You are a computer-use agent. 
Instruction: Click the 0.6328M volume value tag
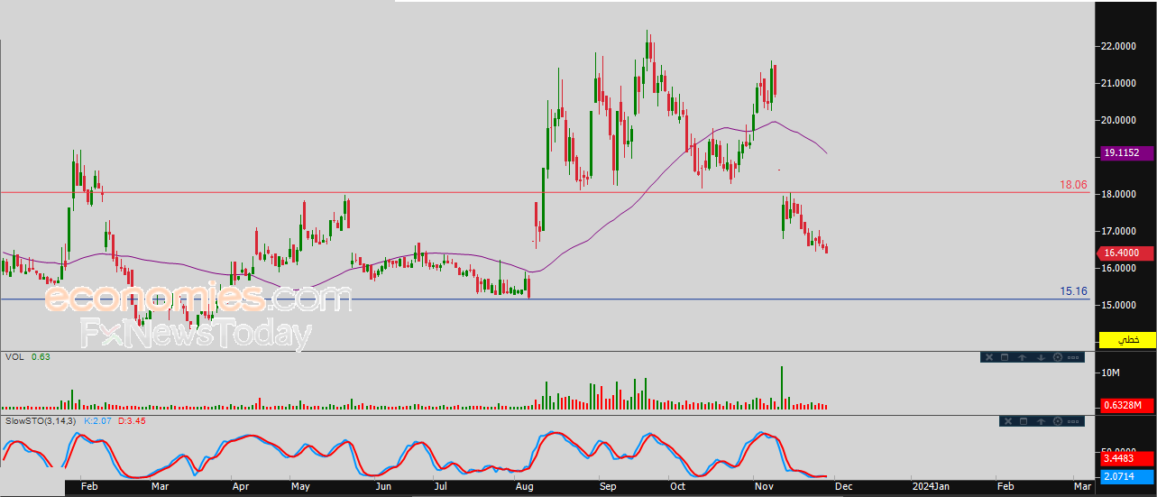[1127, 405]
